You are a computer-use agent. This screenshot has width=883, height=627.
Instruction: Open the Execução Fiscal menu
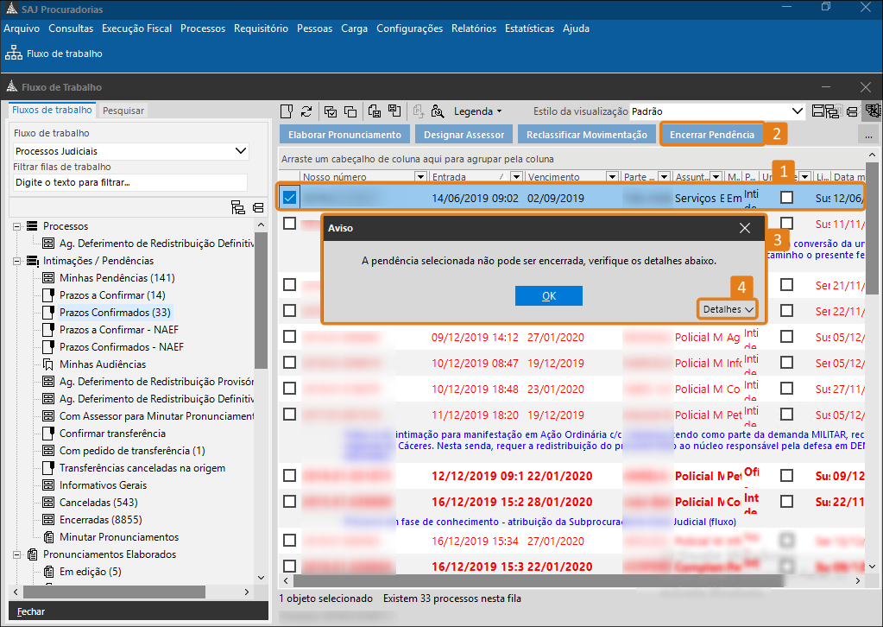pyautogui.click(x=137, y=28)
